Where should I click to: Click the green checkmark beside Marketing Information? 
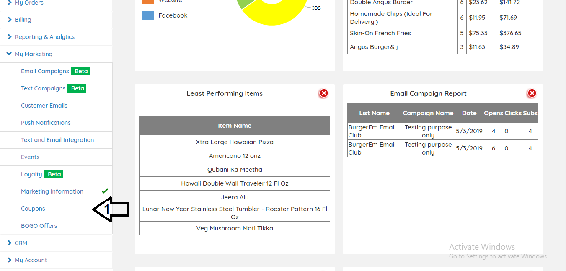point(105,191)
